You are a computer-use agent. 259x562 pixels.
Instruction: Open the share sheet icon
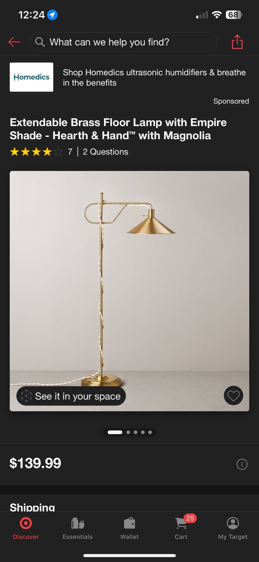click(237, 42)
